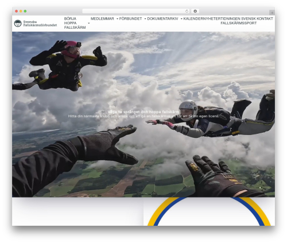Open Tidningen Svensk Fallskärmssport link
This screenshot has height=243, width=287.
point(238,21)
